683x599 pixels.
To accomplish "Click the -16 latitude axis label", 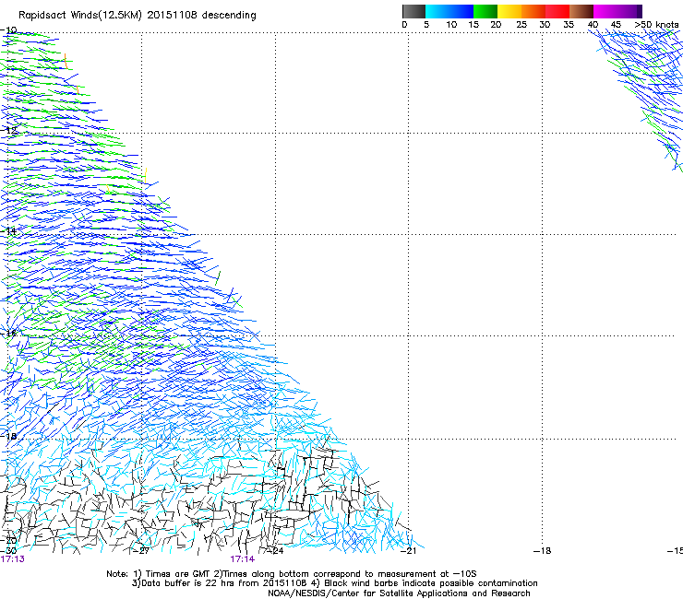I will (9, 334).
